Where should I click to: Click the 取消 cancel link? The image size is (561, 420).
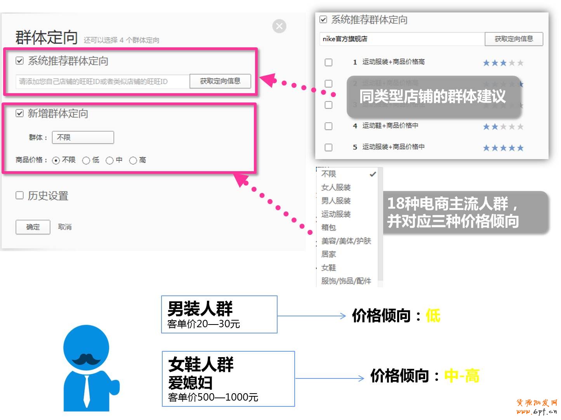[65, 227]
